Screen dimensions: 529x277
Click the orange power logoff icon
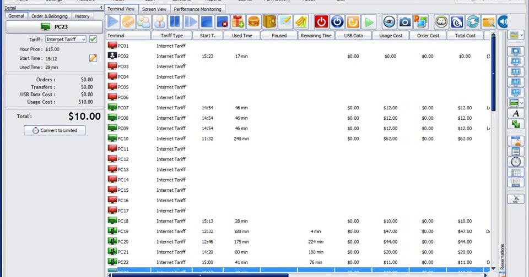[353, 22]
